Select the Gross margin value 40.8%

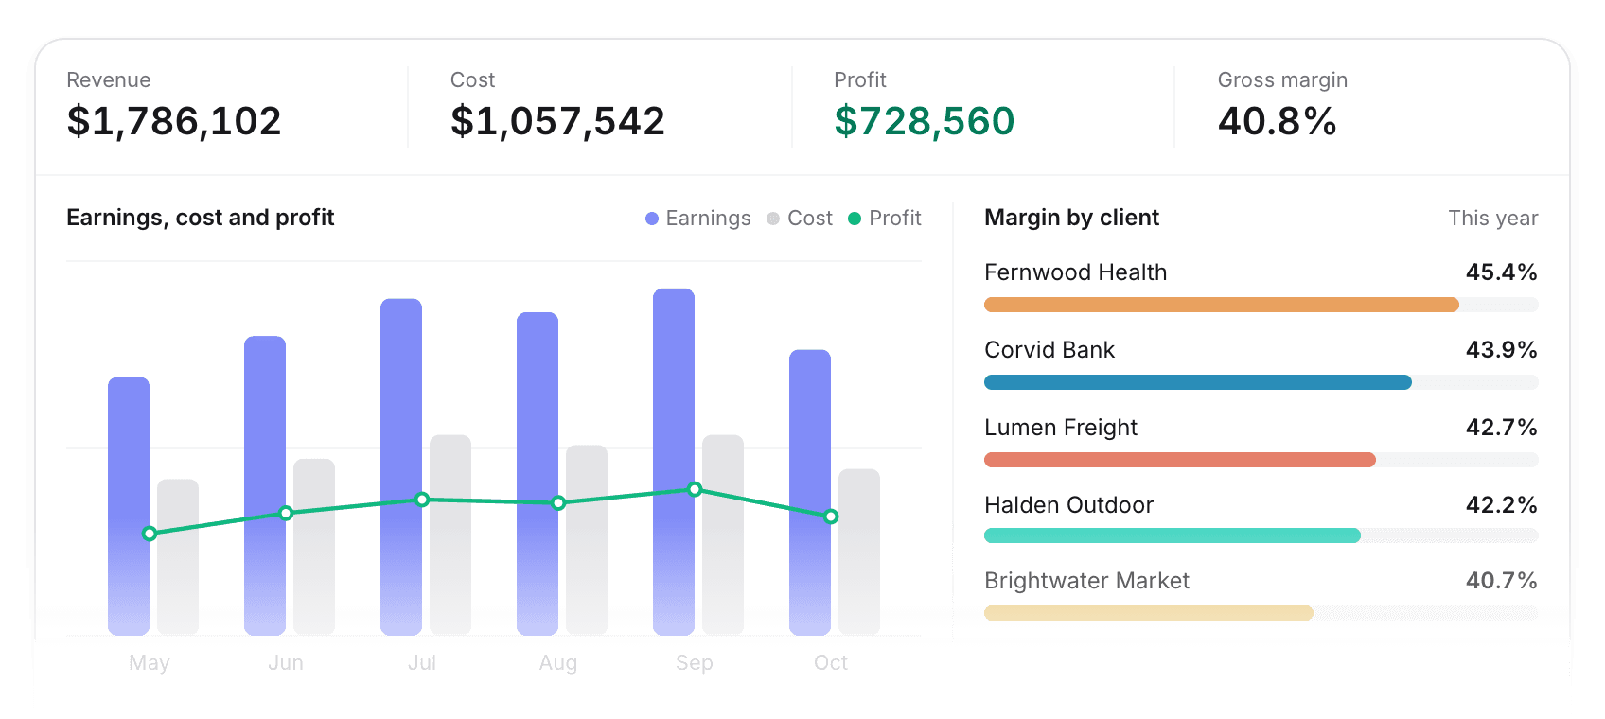pos(1277,121)
